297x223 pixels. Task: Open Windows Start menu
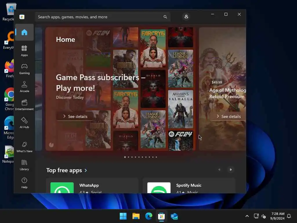pyautogui.click(x=123, y=216)
